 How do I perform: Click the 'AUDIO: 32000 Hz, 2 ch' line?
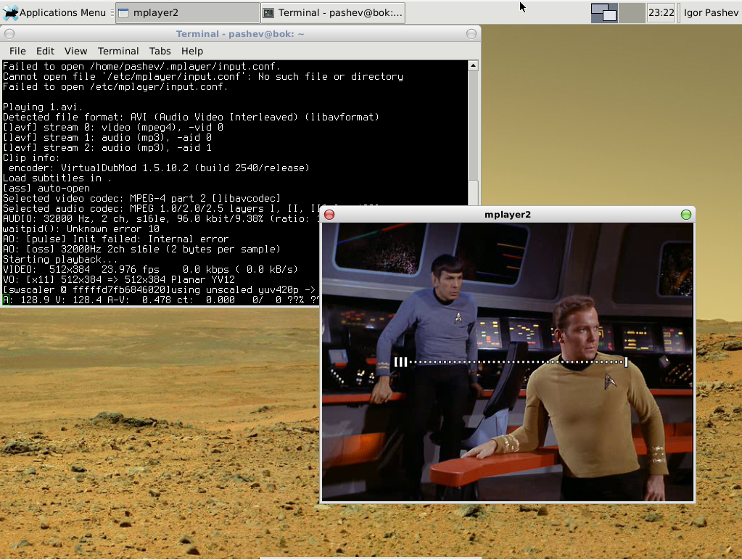[161, 218]
